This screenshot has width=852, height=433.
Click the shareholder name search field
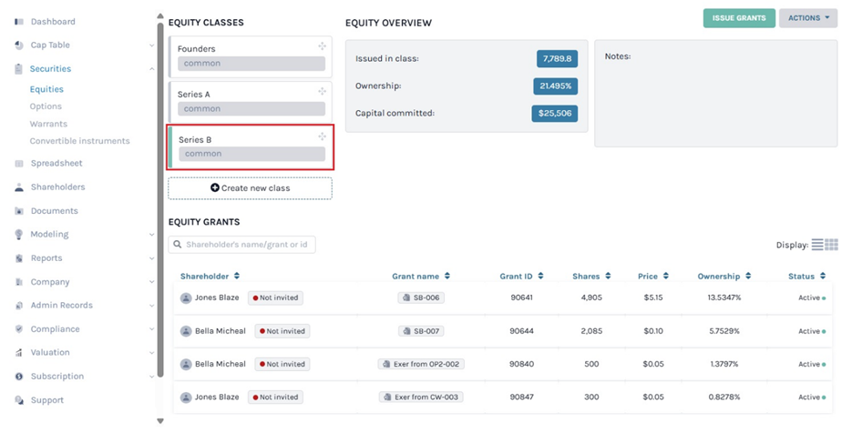click(x=242, y=245)
